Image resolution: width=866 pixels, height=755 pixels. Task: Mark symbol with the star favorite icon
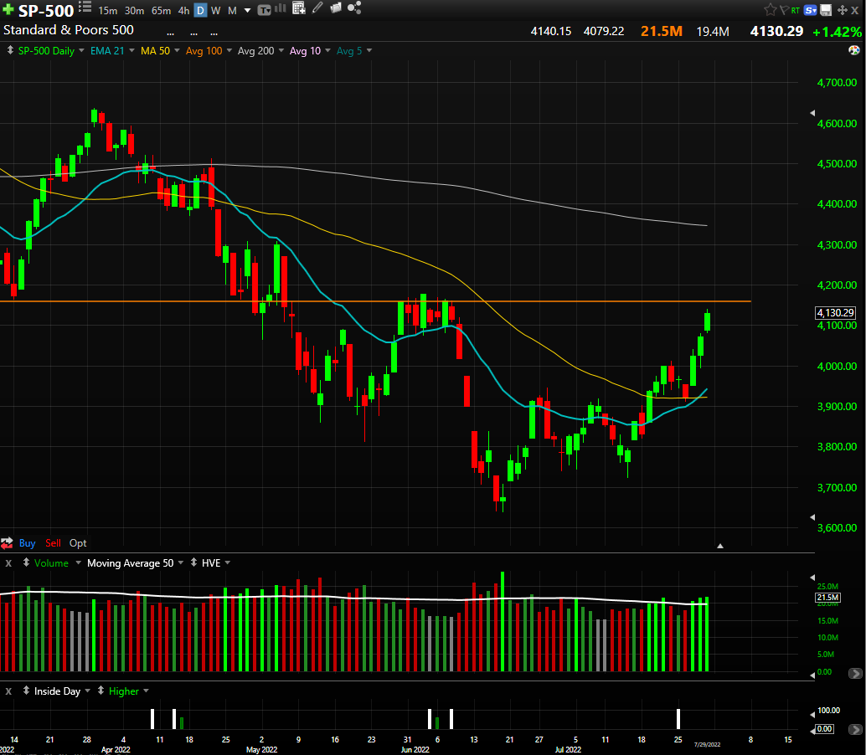click(770, 9)
